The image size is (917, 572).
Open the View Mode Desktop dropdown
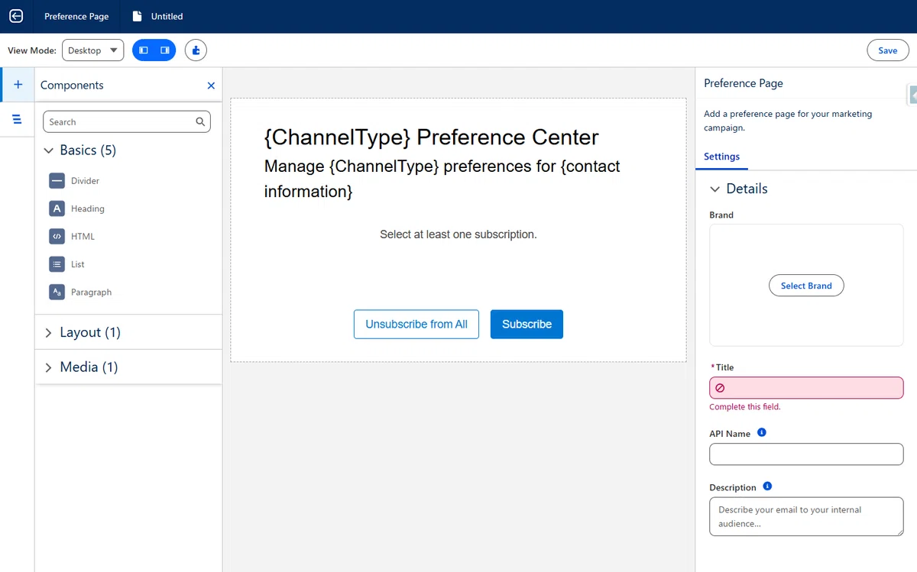click(x=92, y=50)
